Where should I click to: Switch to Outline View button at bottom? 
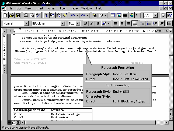[18, 123]
